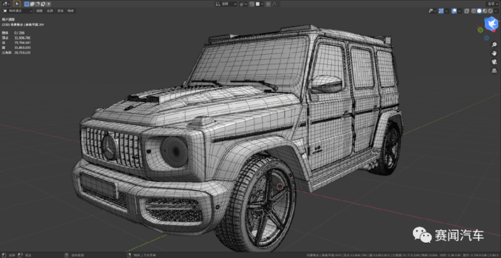501x258 pixels.
Task: Switch perspective/orthographic with grid icon
Action: point(494,71)
